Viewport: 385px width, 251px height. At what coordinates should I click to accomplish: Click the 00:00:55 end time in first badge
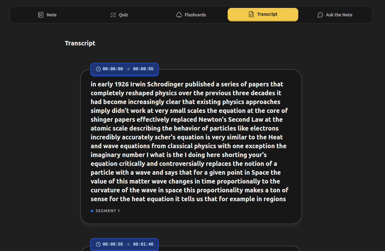[x=143, y=69]
